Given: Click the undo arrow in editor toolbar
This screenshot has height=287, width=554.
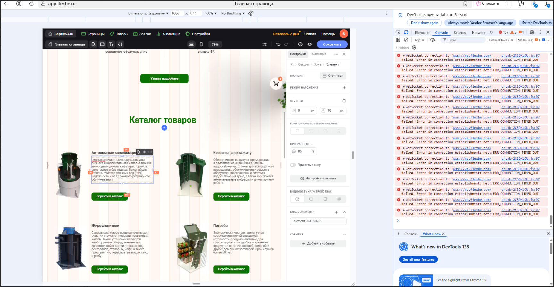Looking at the screenshot, I should click(x=278, y=44).
